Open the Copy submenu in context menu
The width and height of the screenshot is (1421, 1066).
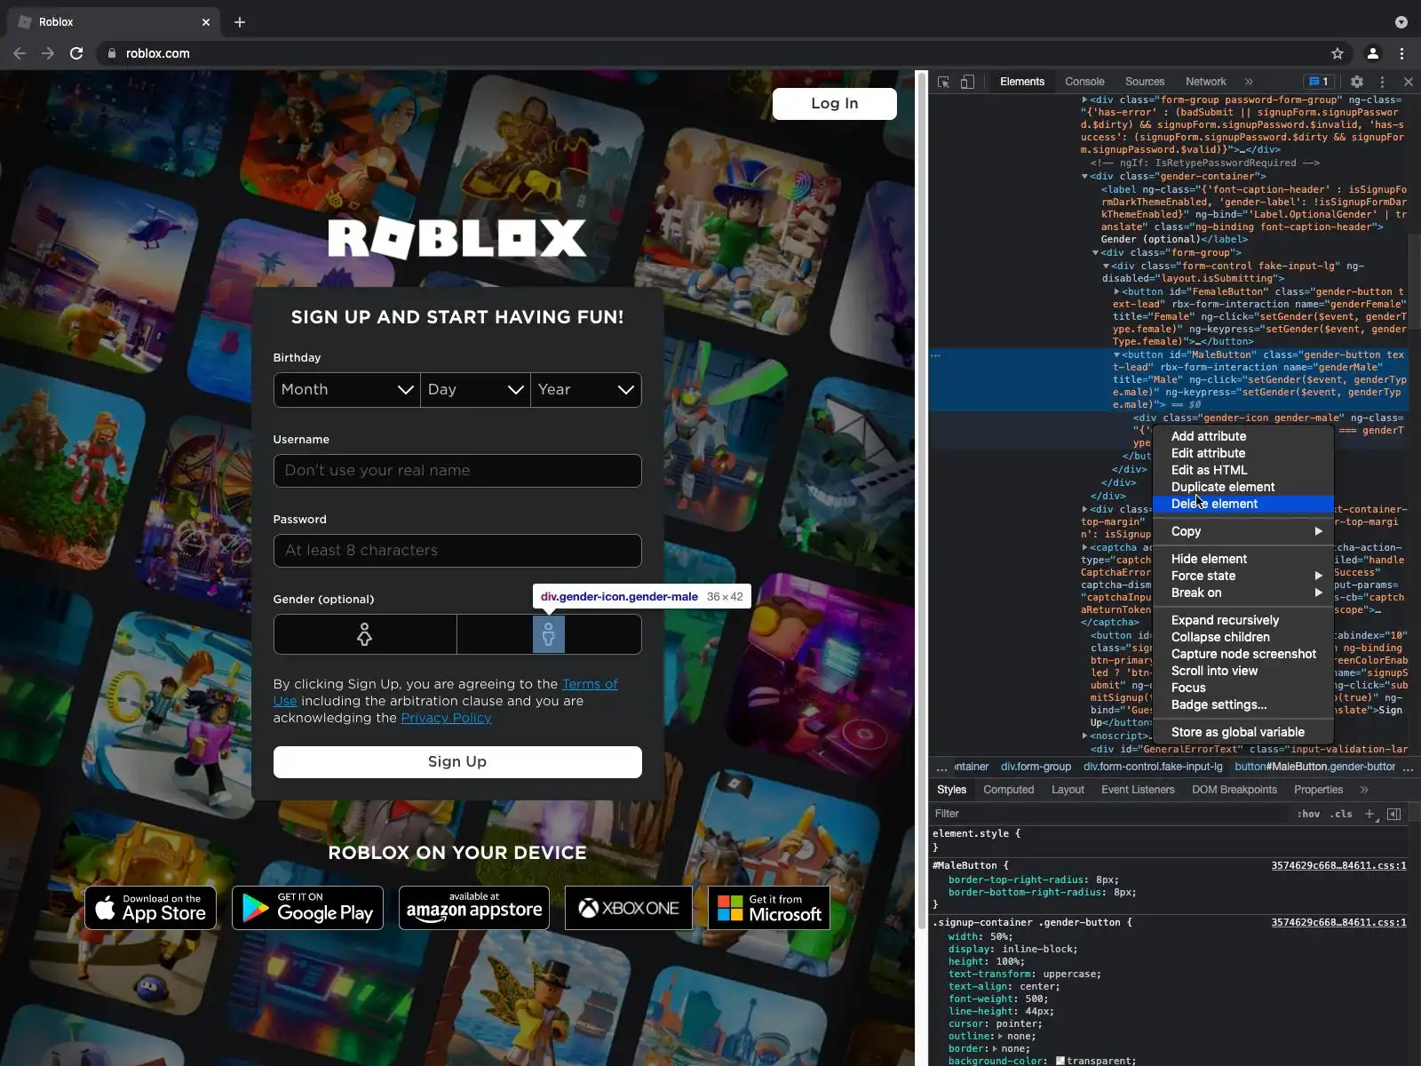[x=1243, y=531]
